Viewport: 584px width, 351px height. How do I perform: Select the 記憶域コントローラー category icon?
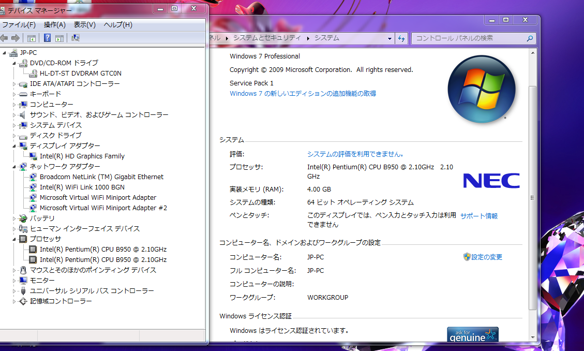coord(23,301)
